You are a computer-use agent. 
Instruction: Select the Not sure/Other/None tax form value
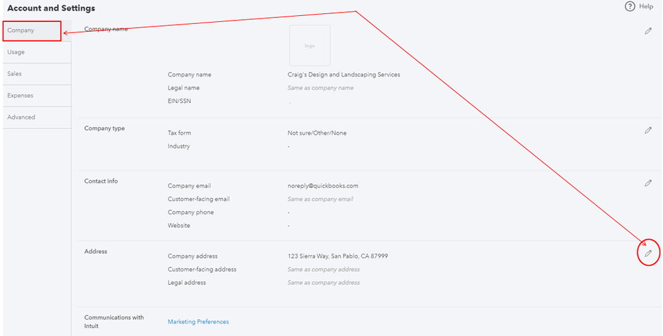pyautogui.click(x=317, y=133)
